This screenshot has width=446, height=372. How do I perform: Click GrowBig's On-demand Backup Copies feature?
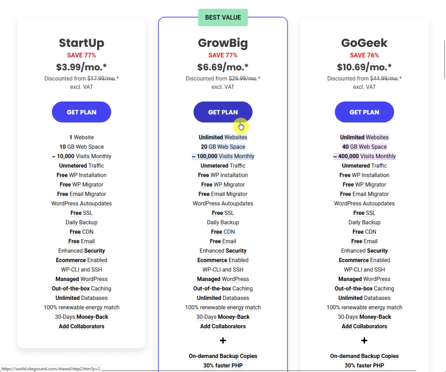(223, 356)
